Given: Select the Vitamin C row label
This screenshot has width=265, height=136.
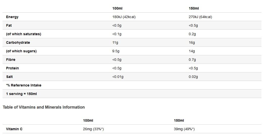Looking at the screenshot, I should coord(14,129).
